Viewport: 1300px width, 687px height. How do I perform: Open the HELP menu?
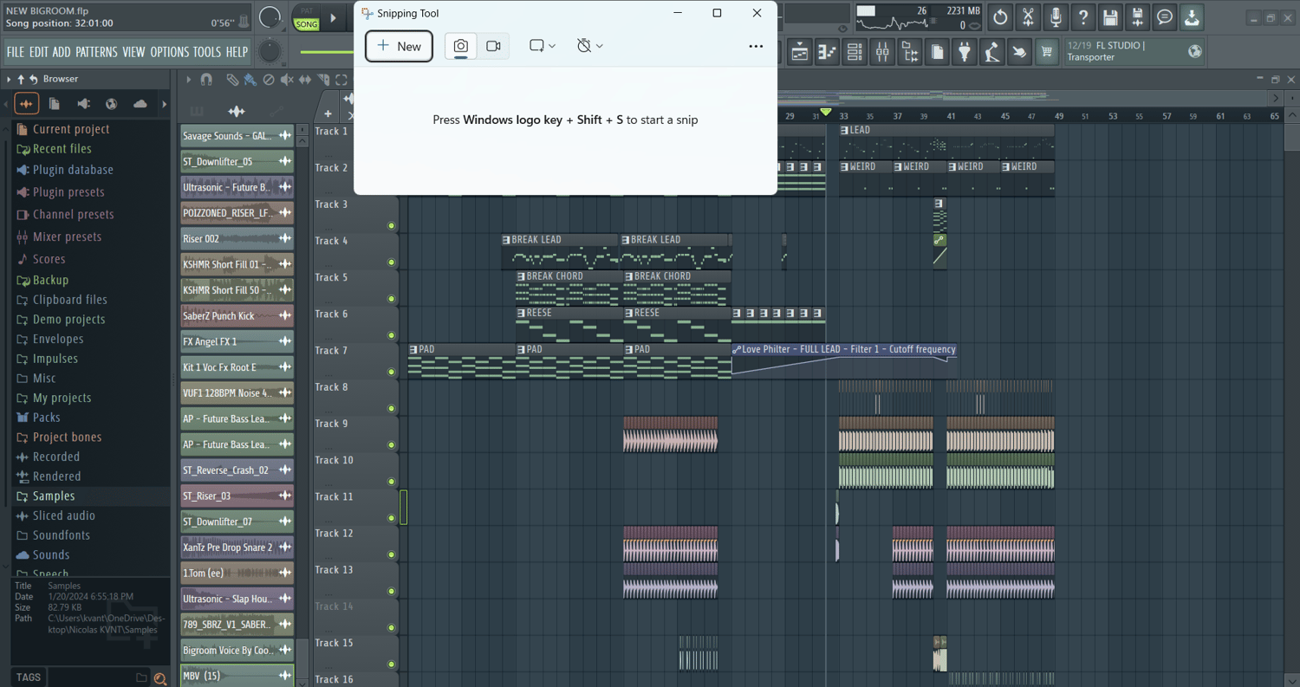pos(237,52)
